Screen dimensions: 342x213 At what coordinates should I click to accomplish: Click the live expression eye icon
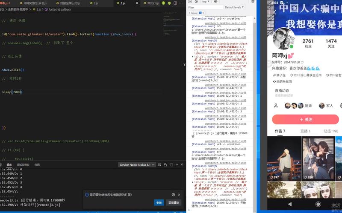tap(215, 2)
